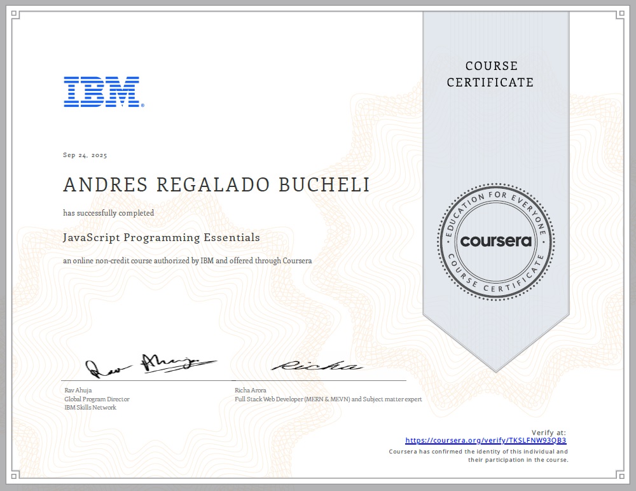Click the 'JavaScript Programming Essentials' course title

(x=161, y=237)
